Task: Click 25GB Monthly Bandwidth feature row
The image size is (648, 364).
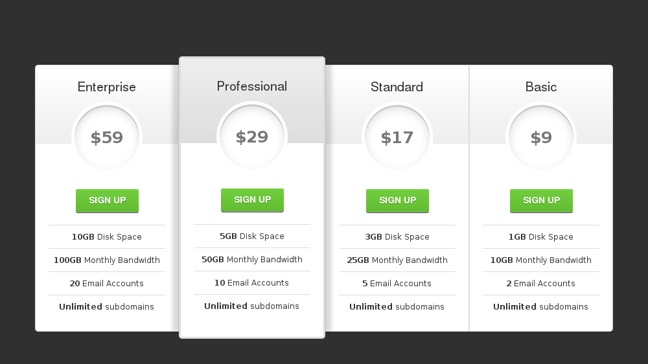Action: coord(397,260)
